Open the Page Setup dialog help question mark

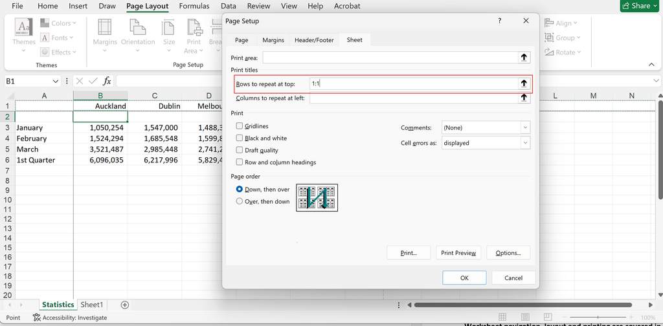499,21
